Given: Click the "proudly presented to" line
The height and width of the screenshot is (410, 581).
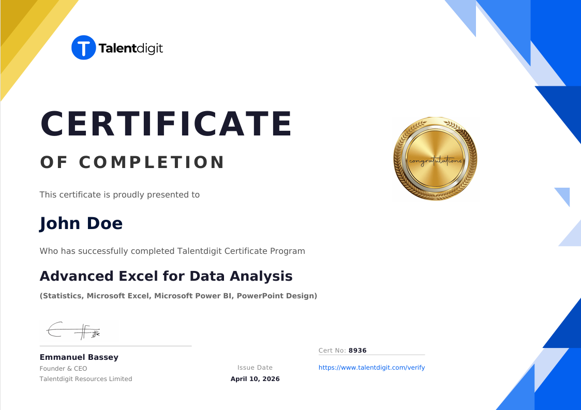Looking at the screenshot, I should (120, 195).
